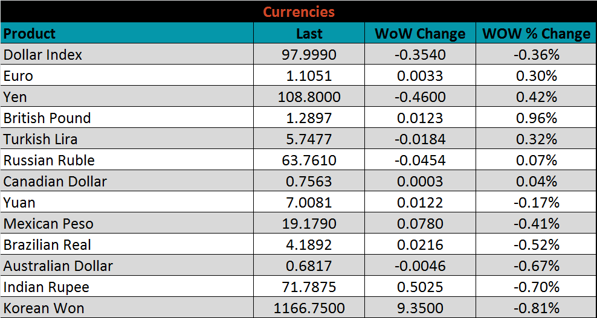Select the Last column header
The image size is (597, 318).
click(309, 34)
